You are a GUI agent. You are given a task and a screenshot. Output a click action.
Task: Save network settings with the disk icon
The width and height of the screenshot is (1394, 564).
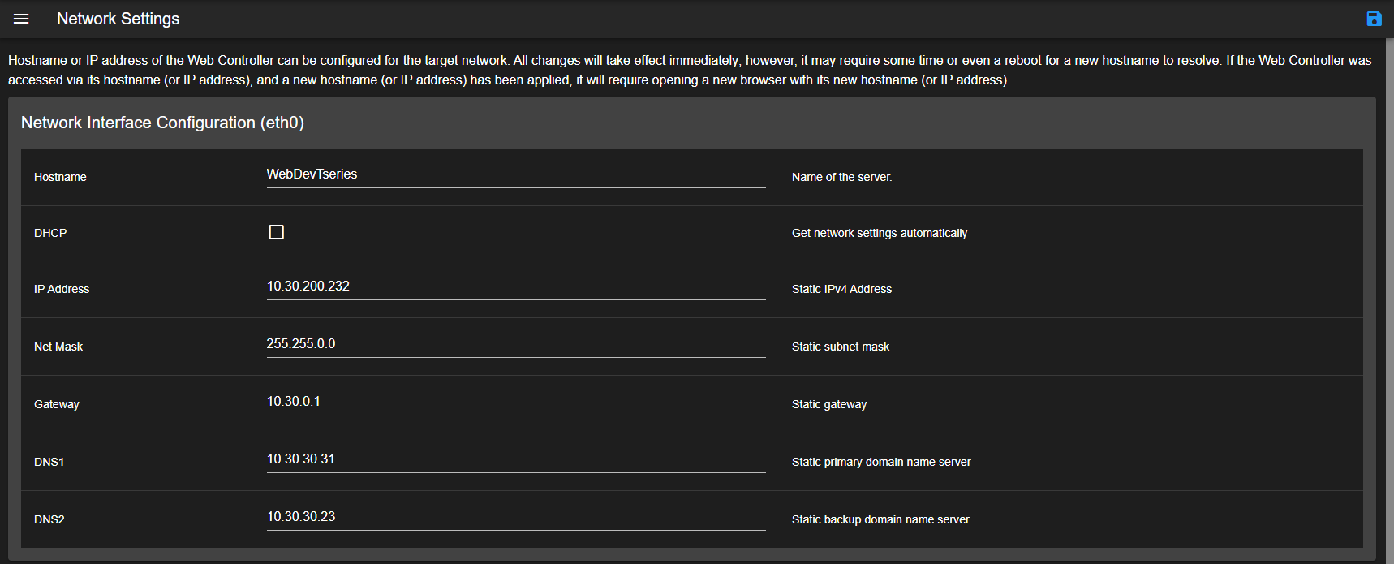pos(1374,19)
